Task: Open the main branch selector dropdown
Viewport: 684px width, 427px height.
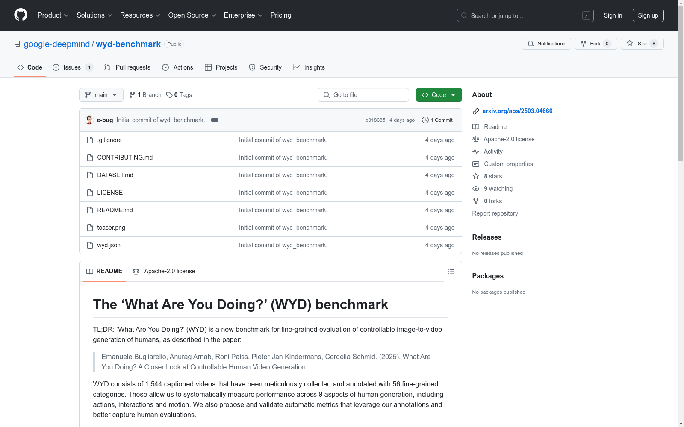Action: pos(101,95)
